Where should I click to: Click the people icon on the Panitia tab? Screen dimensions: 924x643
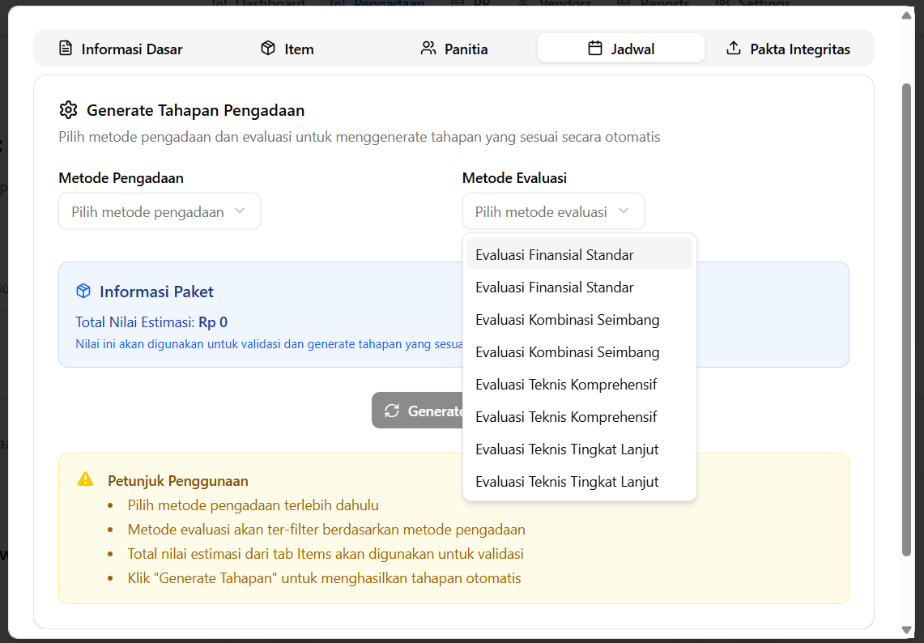pos(428,48)
